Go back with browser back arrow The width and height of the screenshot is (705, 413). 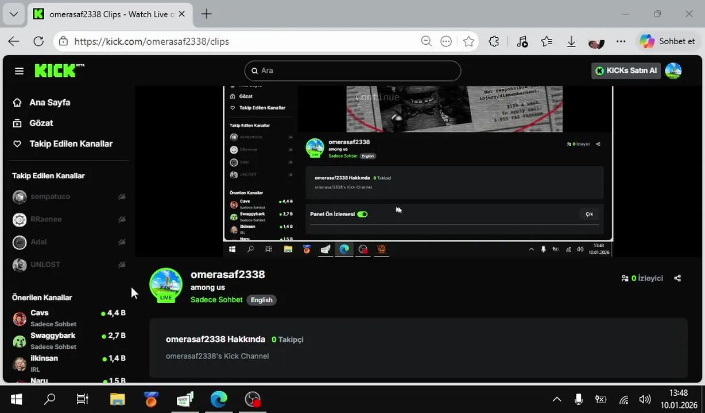tap(14, 41)
